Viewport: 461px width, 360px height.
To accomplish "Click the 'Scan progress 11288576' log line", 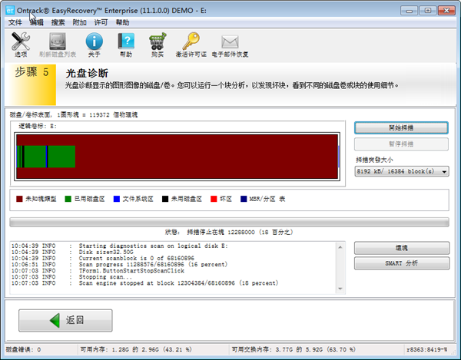I will coord(119,265).
